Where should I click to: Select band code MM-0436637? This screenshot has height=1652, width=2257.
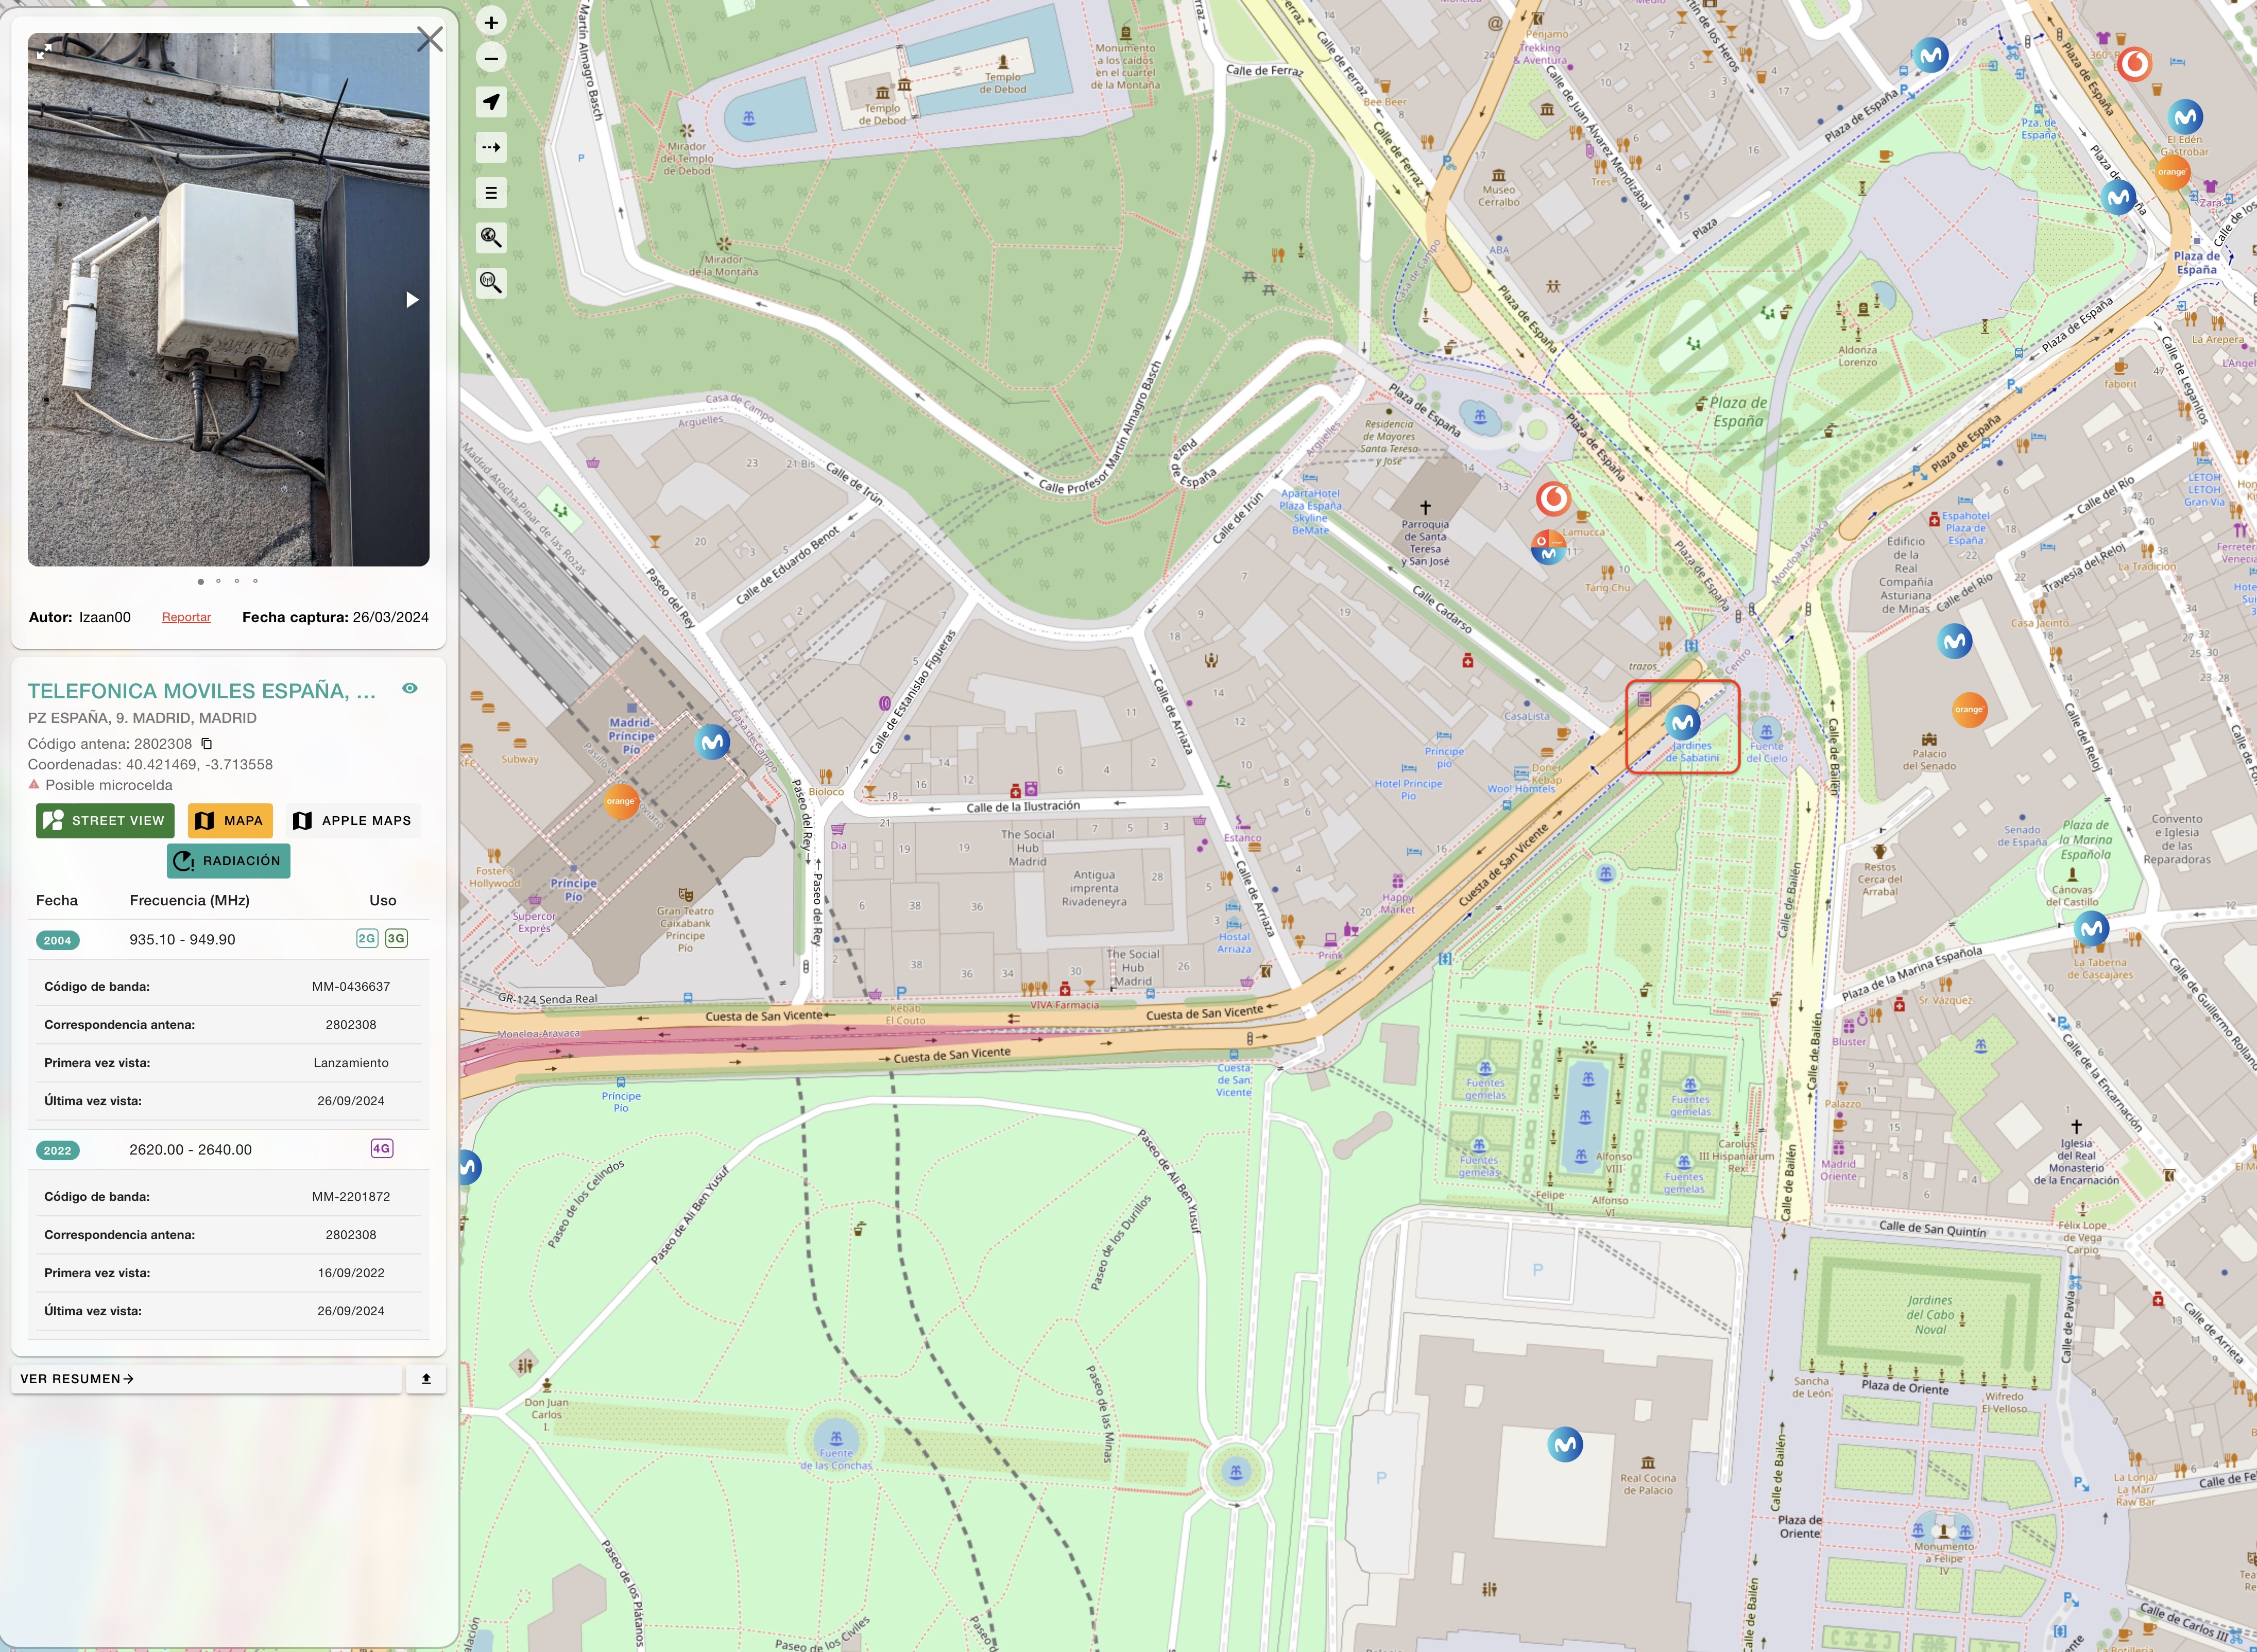tap(351, 987)
